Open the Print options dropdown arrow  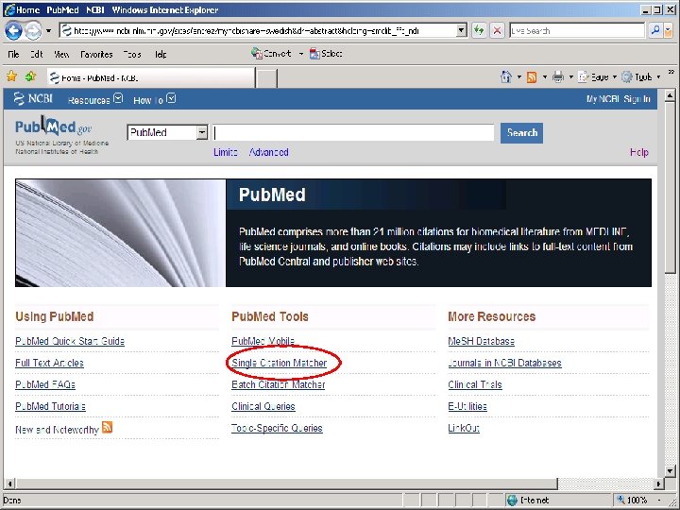coord(571,77)
